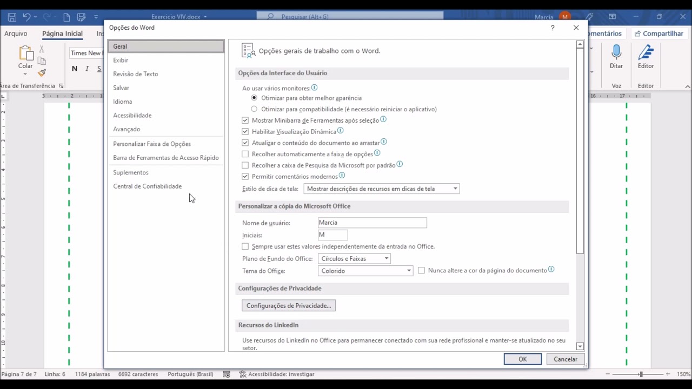Open ribbon display options icon
The image size is (692, 389).
[x=613, y=17]
